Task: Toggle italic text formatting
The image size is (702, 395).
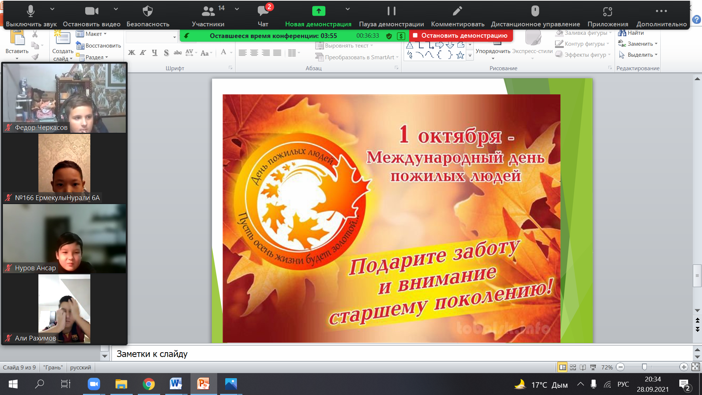Action: (143, 53)
